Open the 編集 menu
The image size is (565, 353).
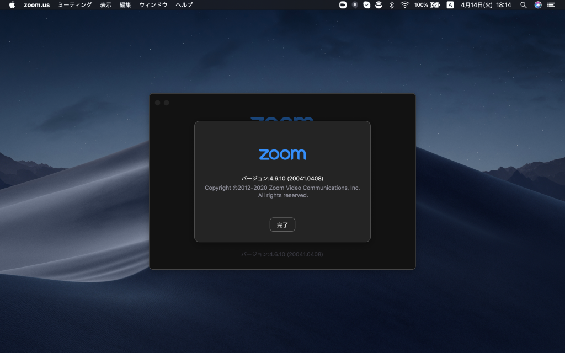(125, 4)
